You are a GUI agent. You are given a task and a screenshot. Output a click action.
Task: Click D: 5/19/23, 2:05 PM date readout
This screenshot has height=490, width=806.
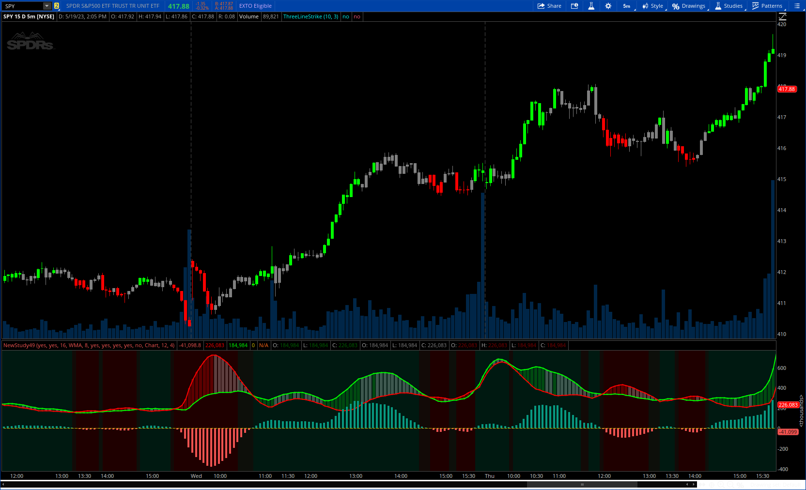(x=82, y=16)
